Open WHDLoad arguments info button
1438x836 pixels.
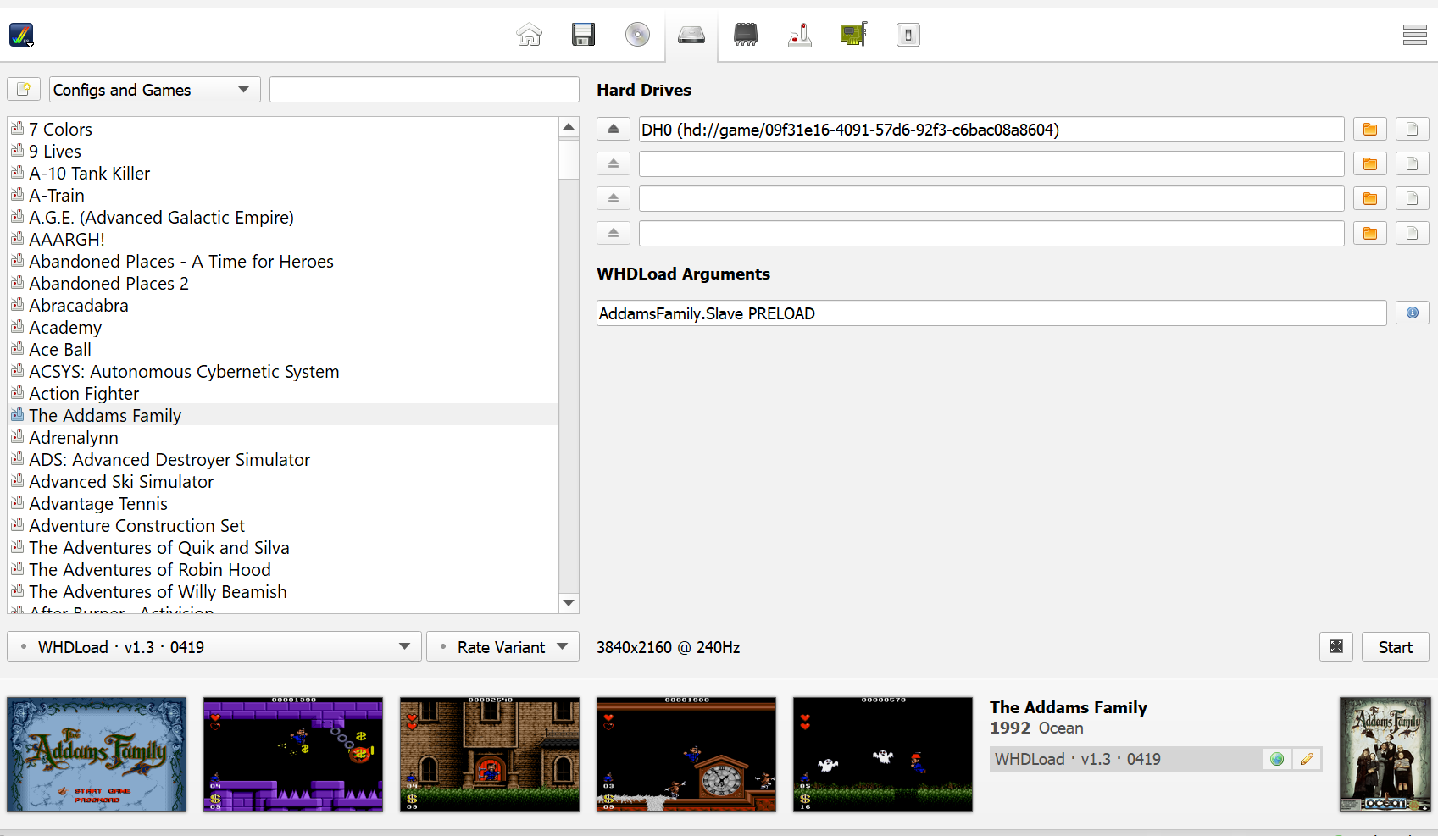point(1413,313)
